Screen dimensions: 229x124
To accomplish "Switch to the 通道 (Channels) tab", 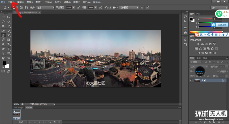I will [x=198, y=58].
